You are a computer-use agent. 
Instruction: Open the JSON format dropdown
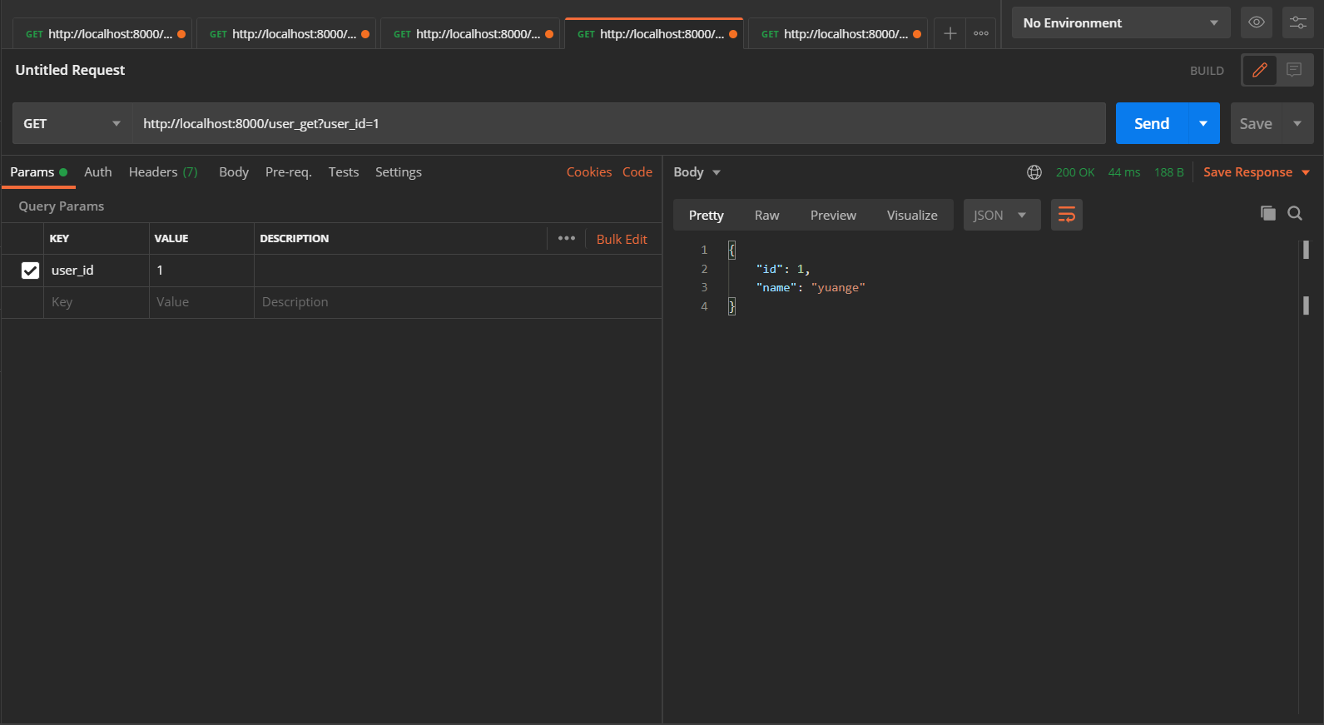click(x=1002, y=215)
